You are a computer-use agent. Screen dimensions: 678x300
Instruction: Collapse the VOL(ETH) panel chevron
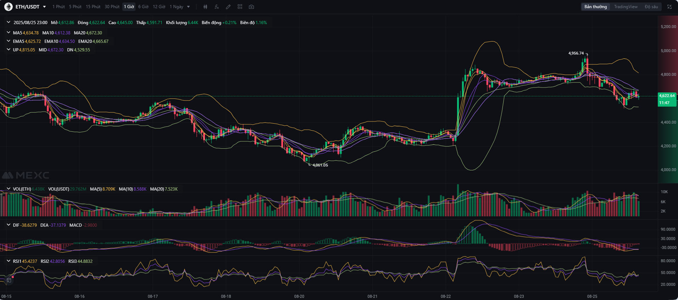pyautogui.click(x=9, y=189)
